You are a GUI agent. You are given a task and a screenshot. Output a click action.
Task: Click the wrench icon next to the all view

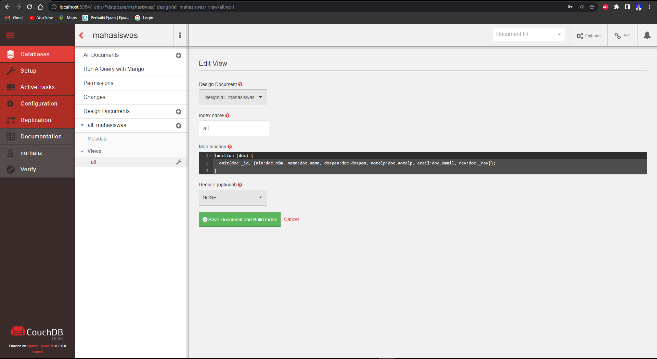click(179, 162)
